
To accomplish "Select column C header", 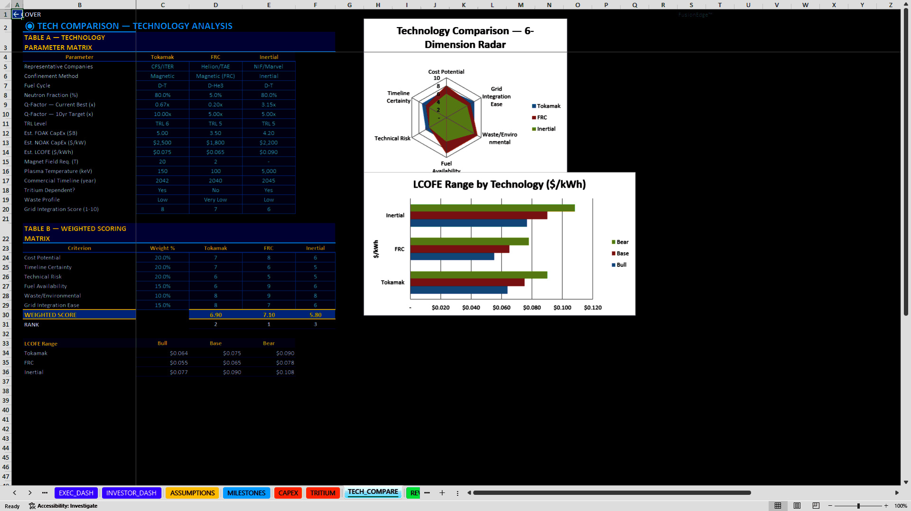I will (163, 5).
